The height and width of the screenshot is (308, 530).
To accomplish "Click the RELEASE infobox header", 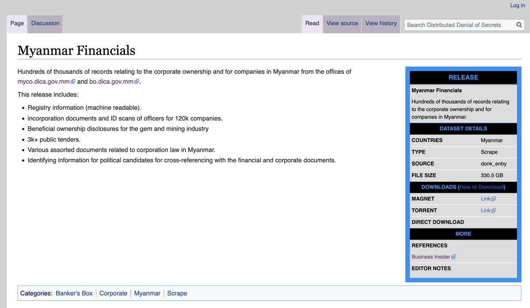I will tap(463, 77).
